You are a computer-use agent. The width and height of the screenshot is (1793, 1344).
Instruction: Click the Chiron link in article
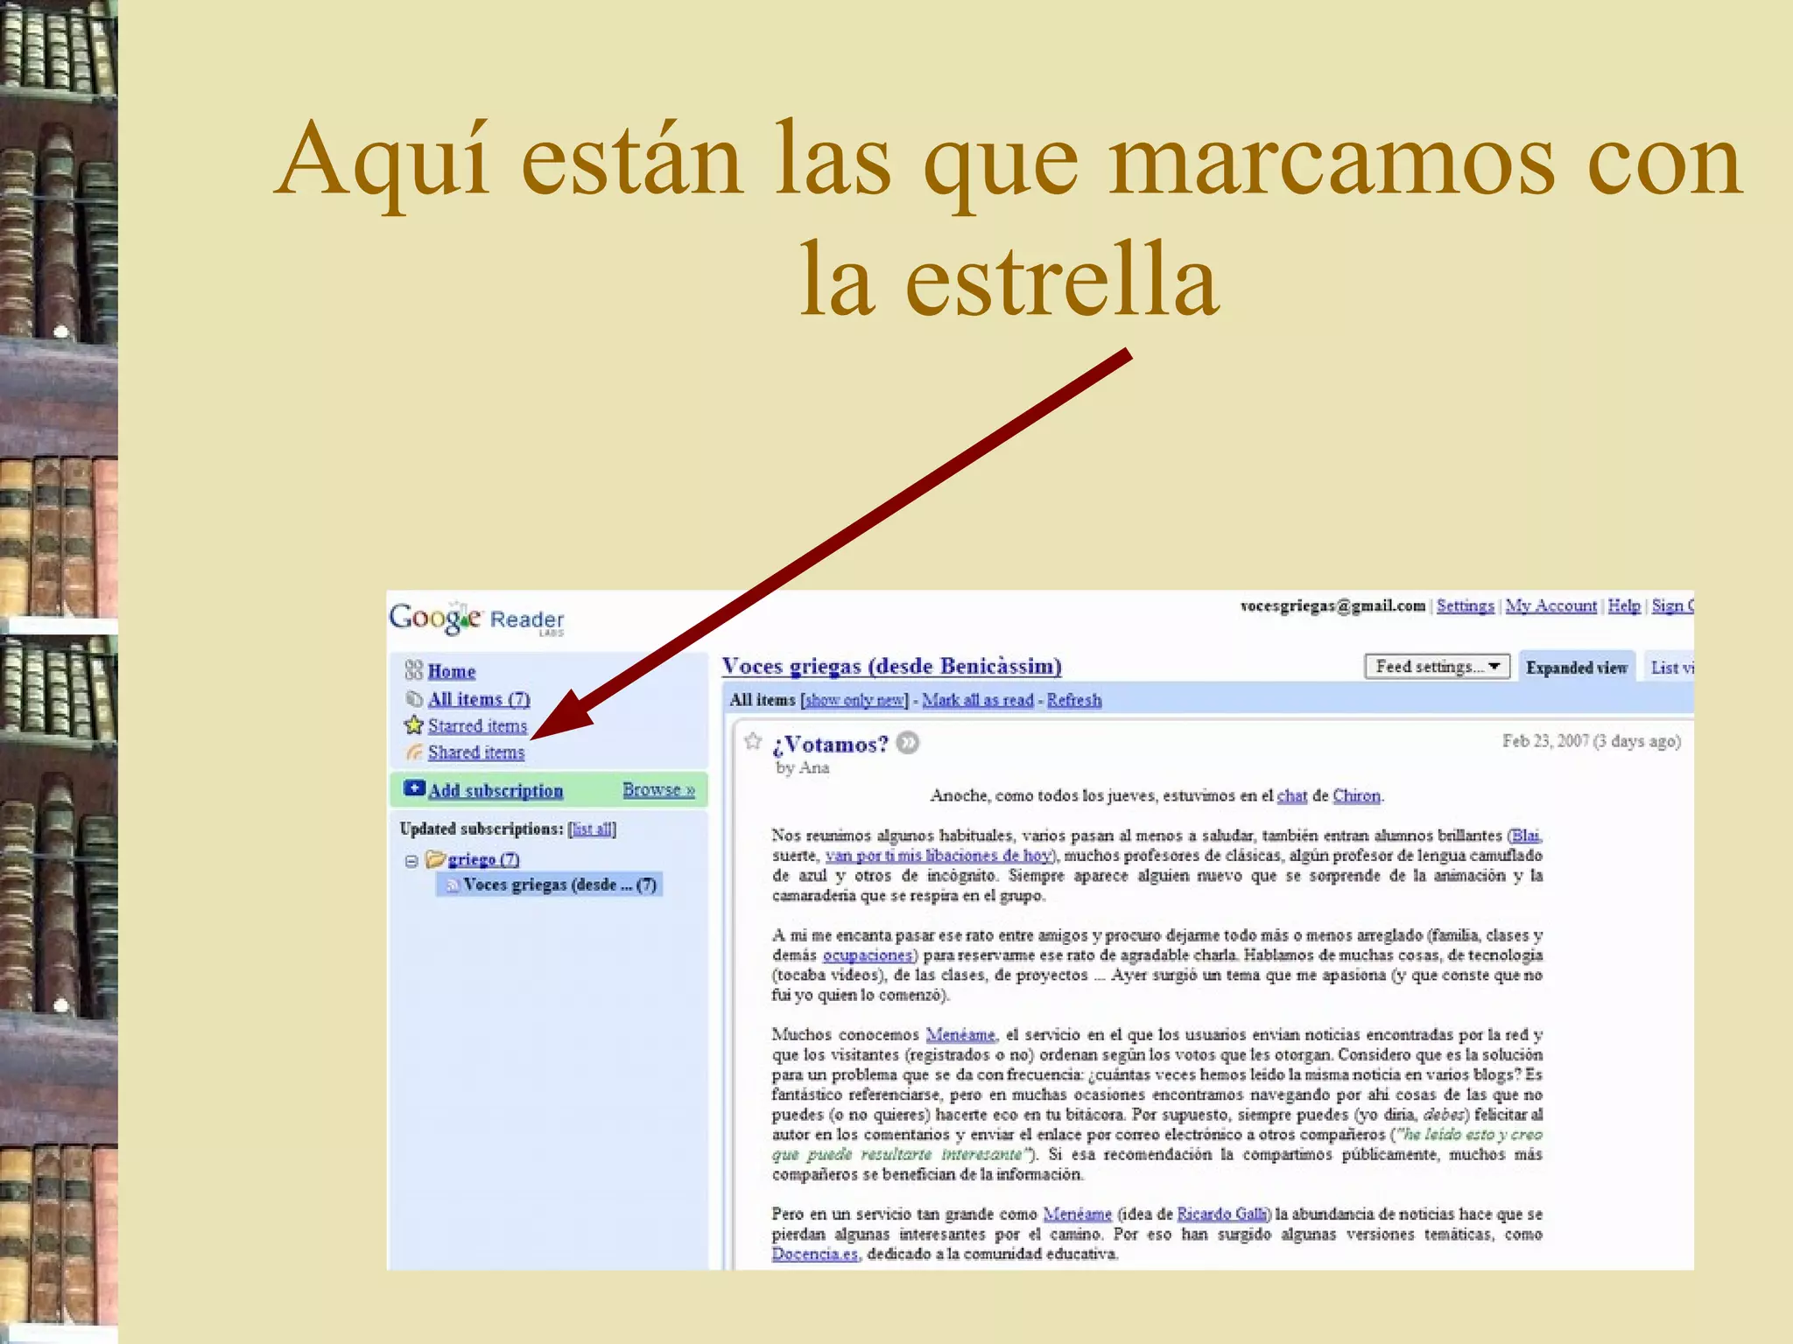[x=1356, y=795]
